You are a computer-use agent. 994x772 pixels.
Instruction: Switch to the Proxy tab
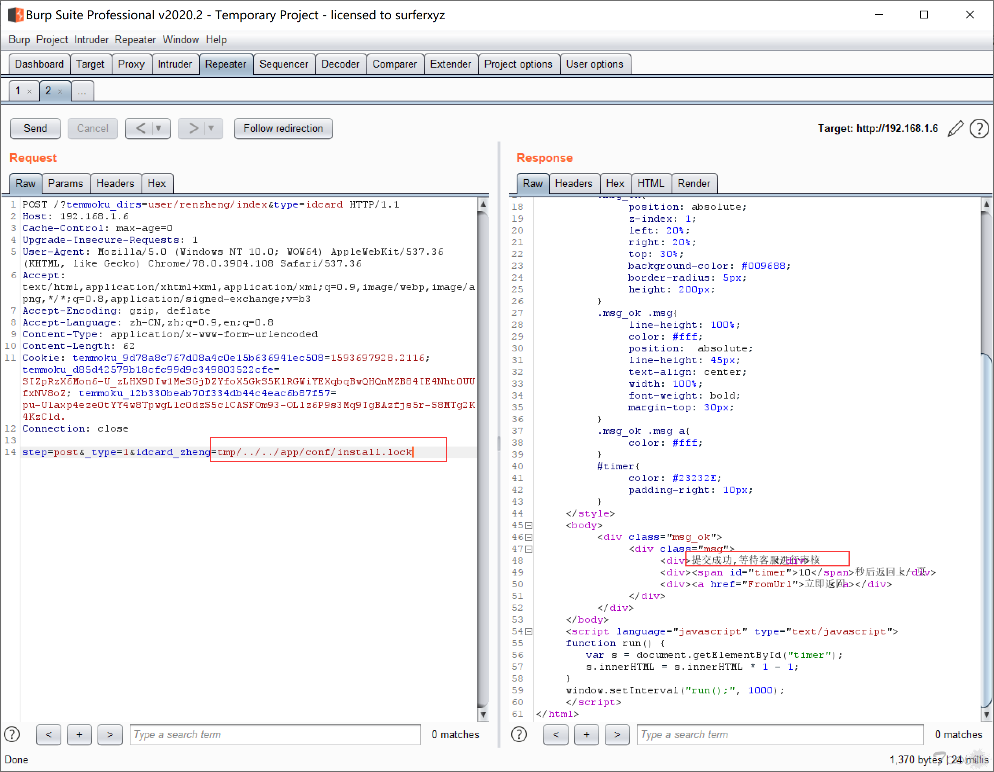coord(131,64)
